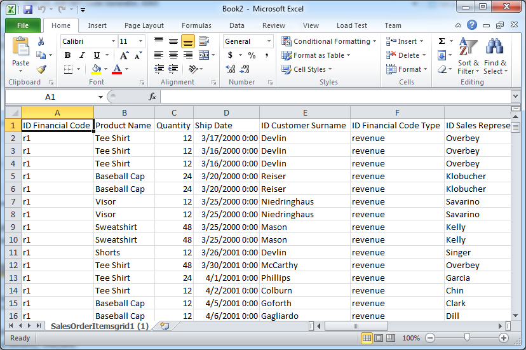Click the Clear eraser icon
This screenshot has width=526, height=350.
click(x=442, y=69)
